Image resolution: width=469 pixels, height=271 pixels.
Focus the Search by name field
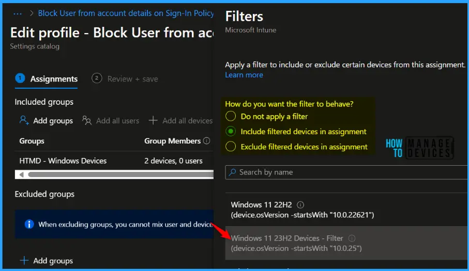[346, 172]
